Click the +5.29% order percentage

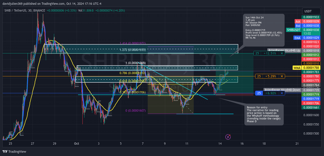tap(271, 76)
